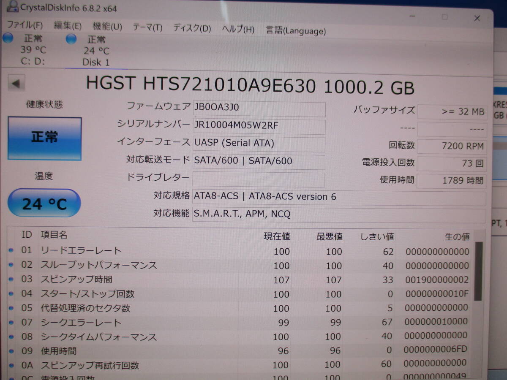
Task: Open the ヘルプ(H) menu
Action: pyautogui.click(x=238, y=29)
